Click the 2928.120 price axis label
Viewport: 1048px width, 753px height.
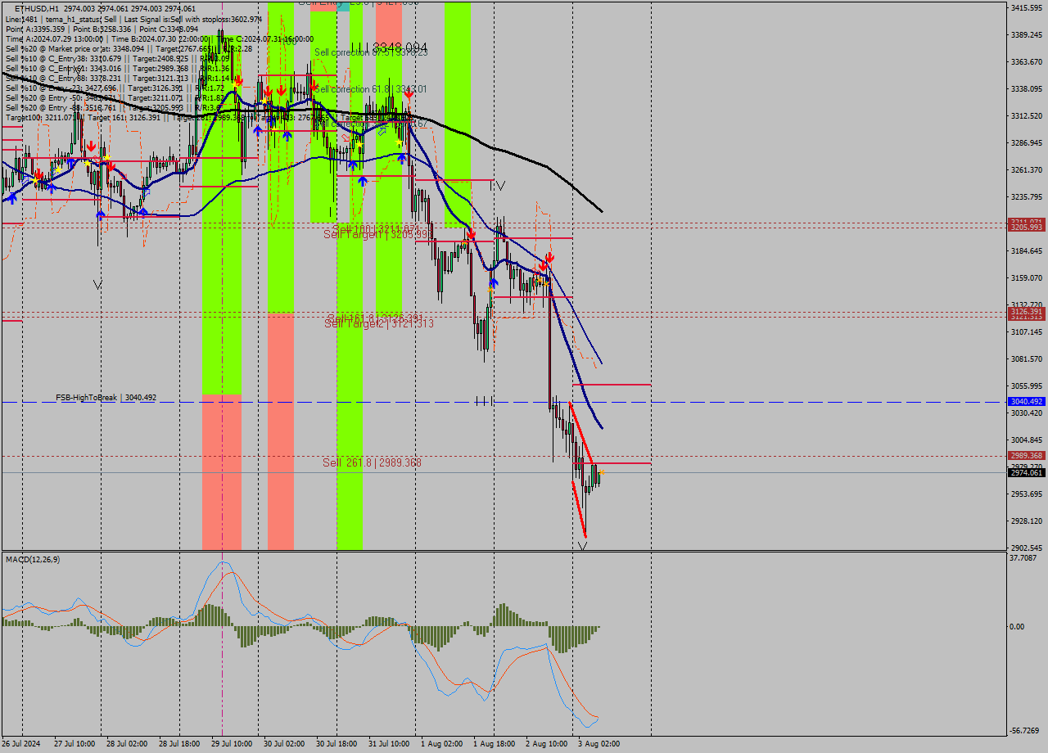1026,521
